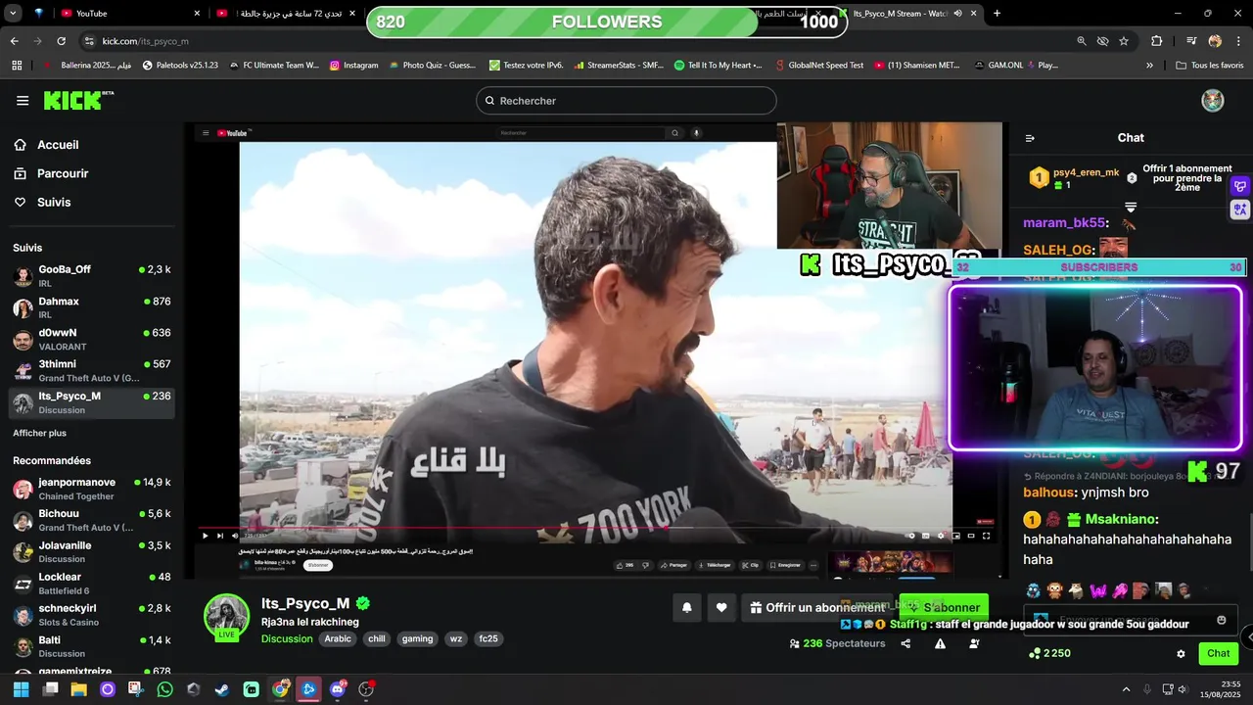Open Chrome extensions puzzle icon
The image size is (1253, 705).
[x=1157, y=41]
